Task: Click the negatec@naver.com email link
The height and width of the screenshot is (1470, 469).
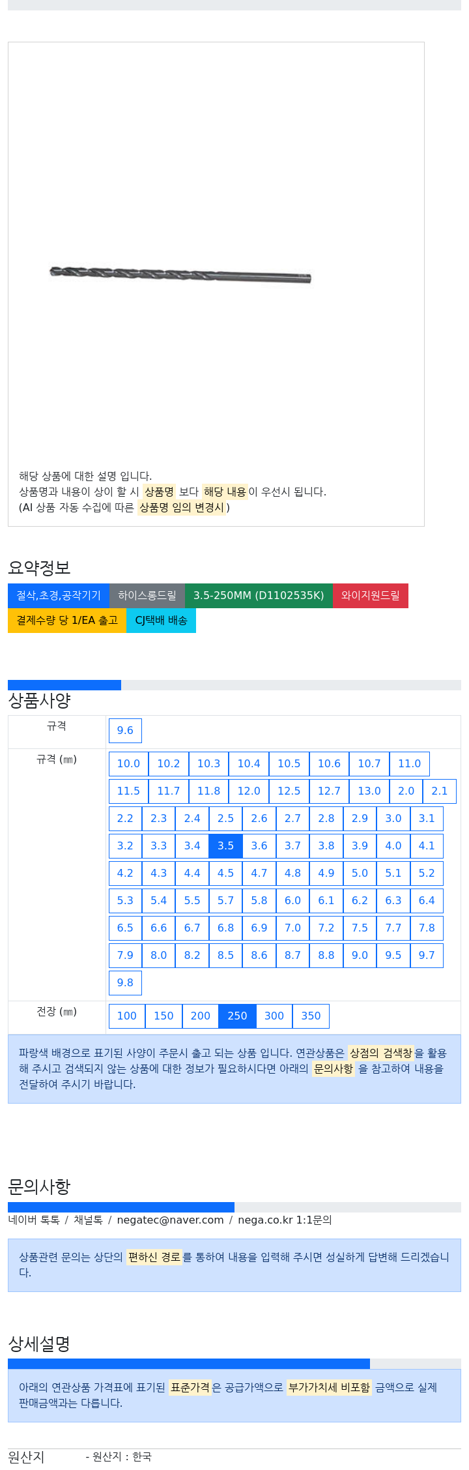Action: 170,1220
